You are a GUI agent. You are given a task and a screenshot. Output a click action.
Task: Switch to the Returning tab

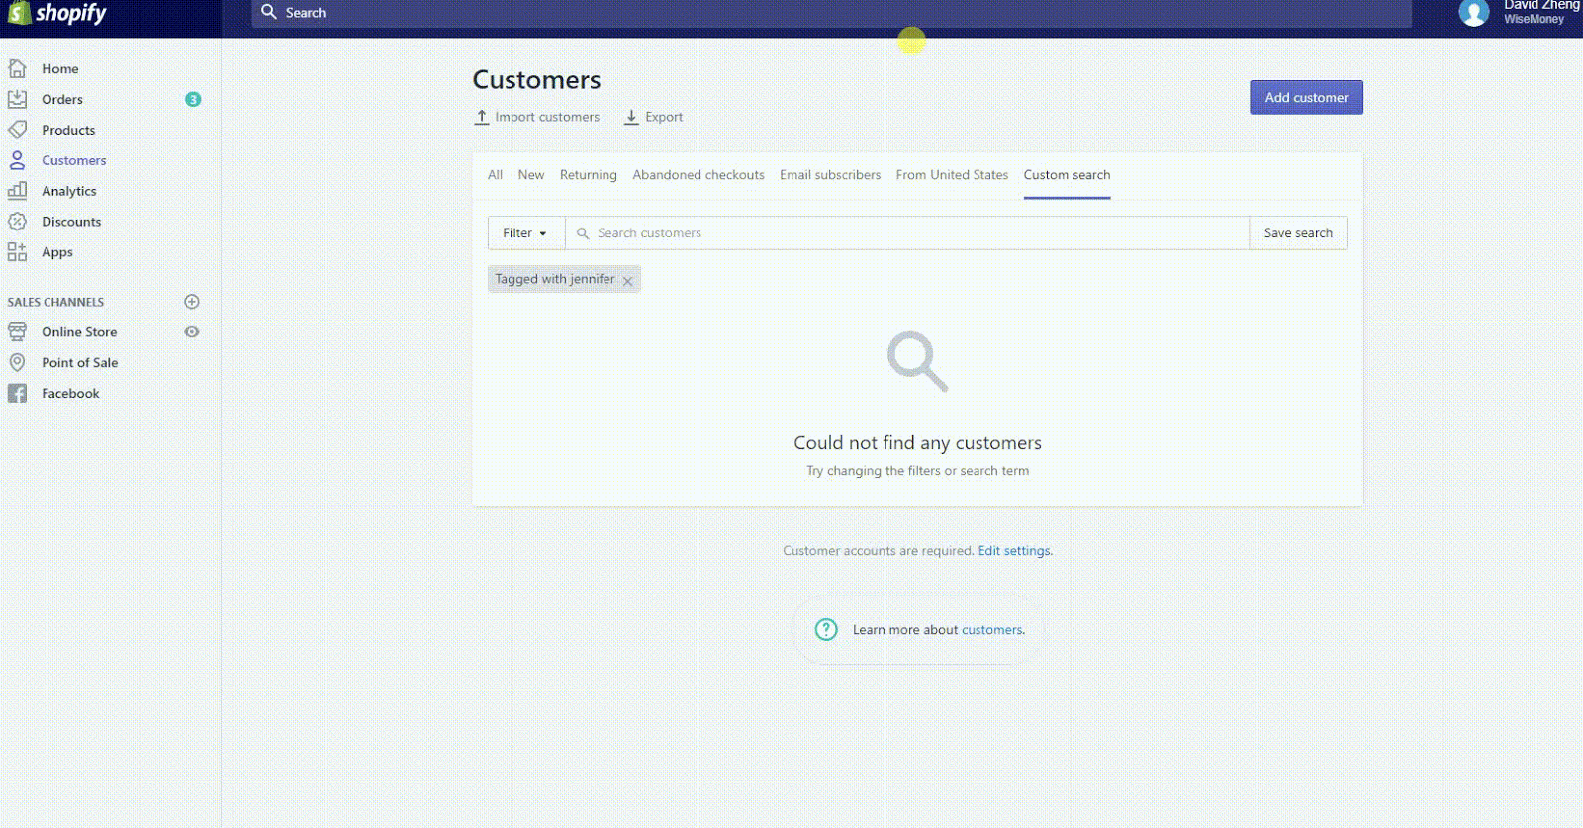pyautogui.click(x=589, y=175)
